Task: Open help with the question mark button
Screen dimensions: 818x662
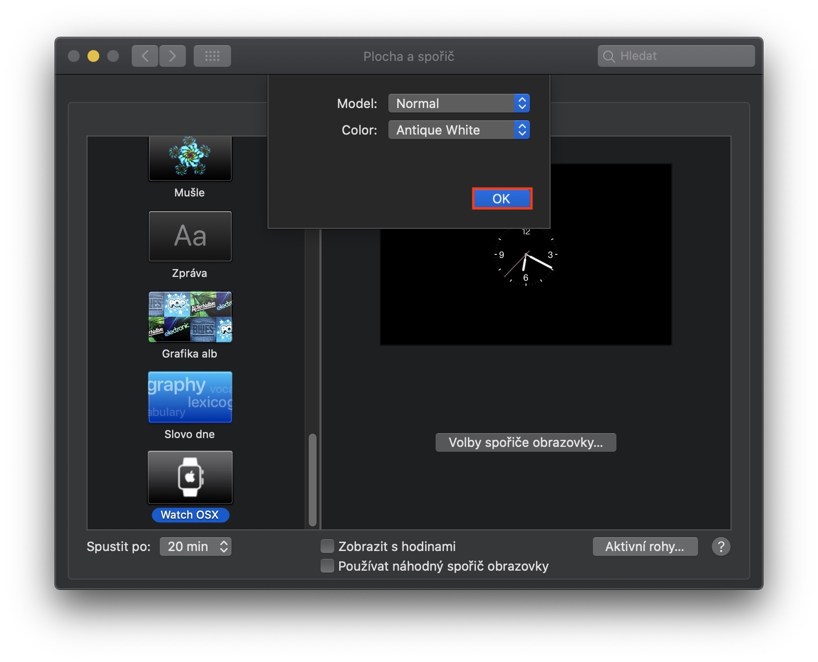Action: (x=721, y=547)
